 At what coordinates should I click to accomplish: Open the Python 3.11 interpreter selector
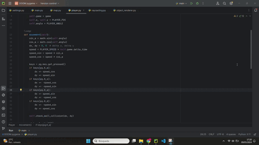[x=244, y=134]
